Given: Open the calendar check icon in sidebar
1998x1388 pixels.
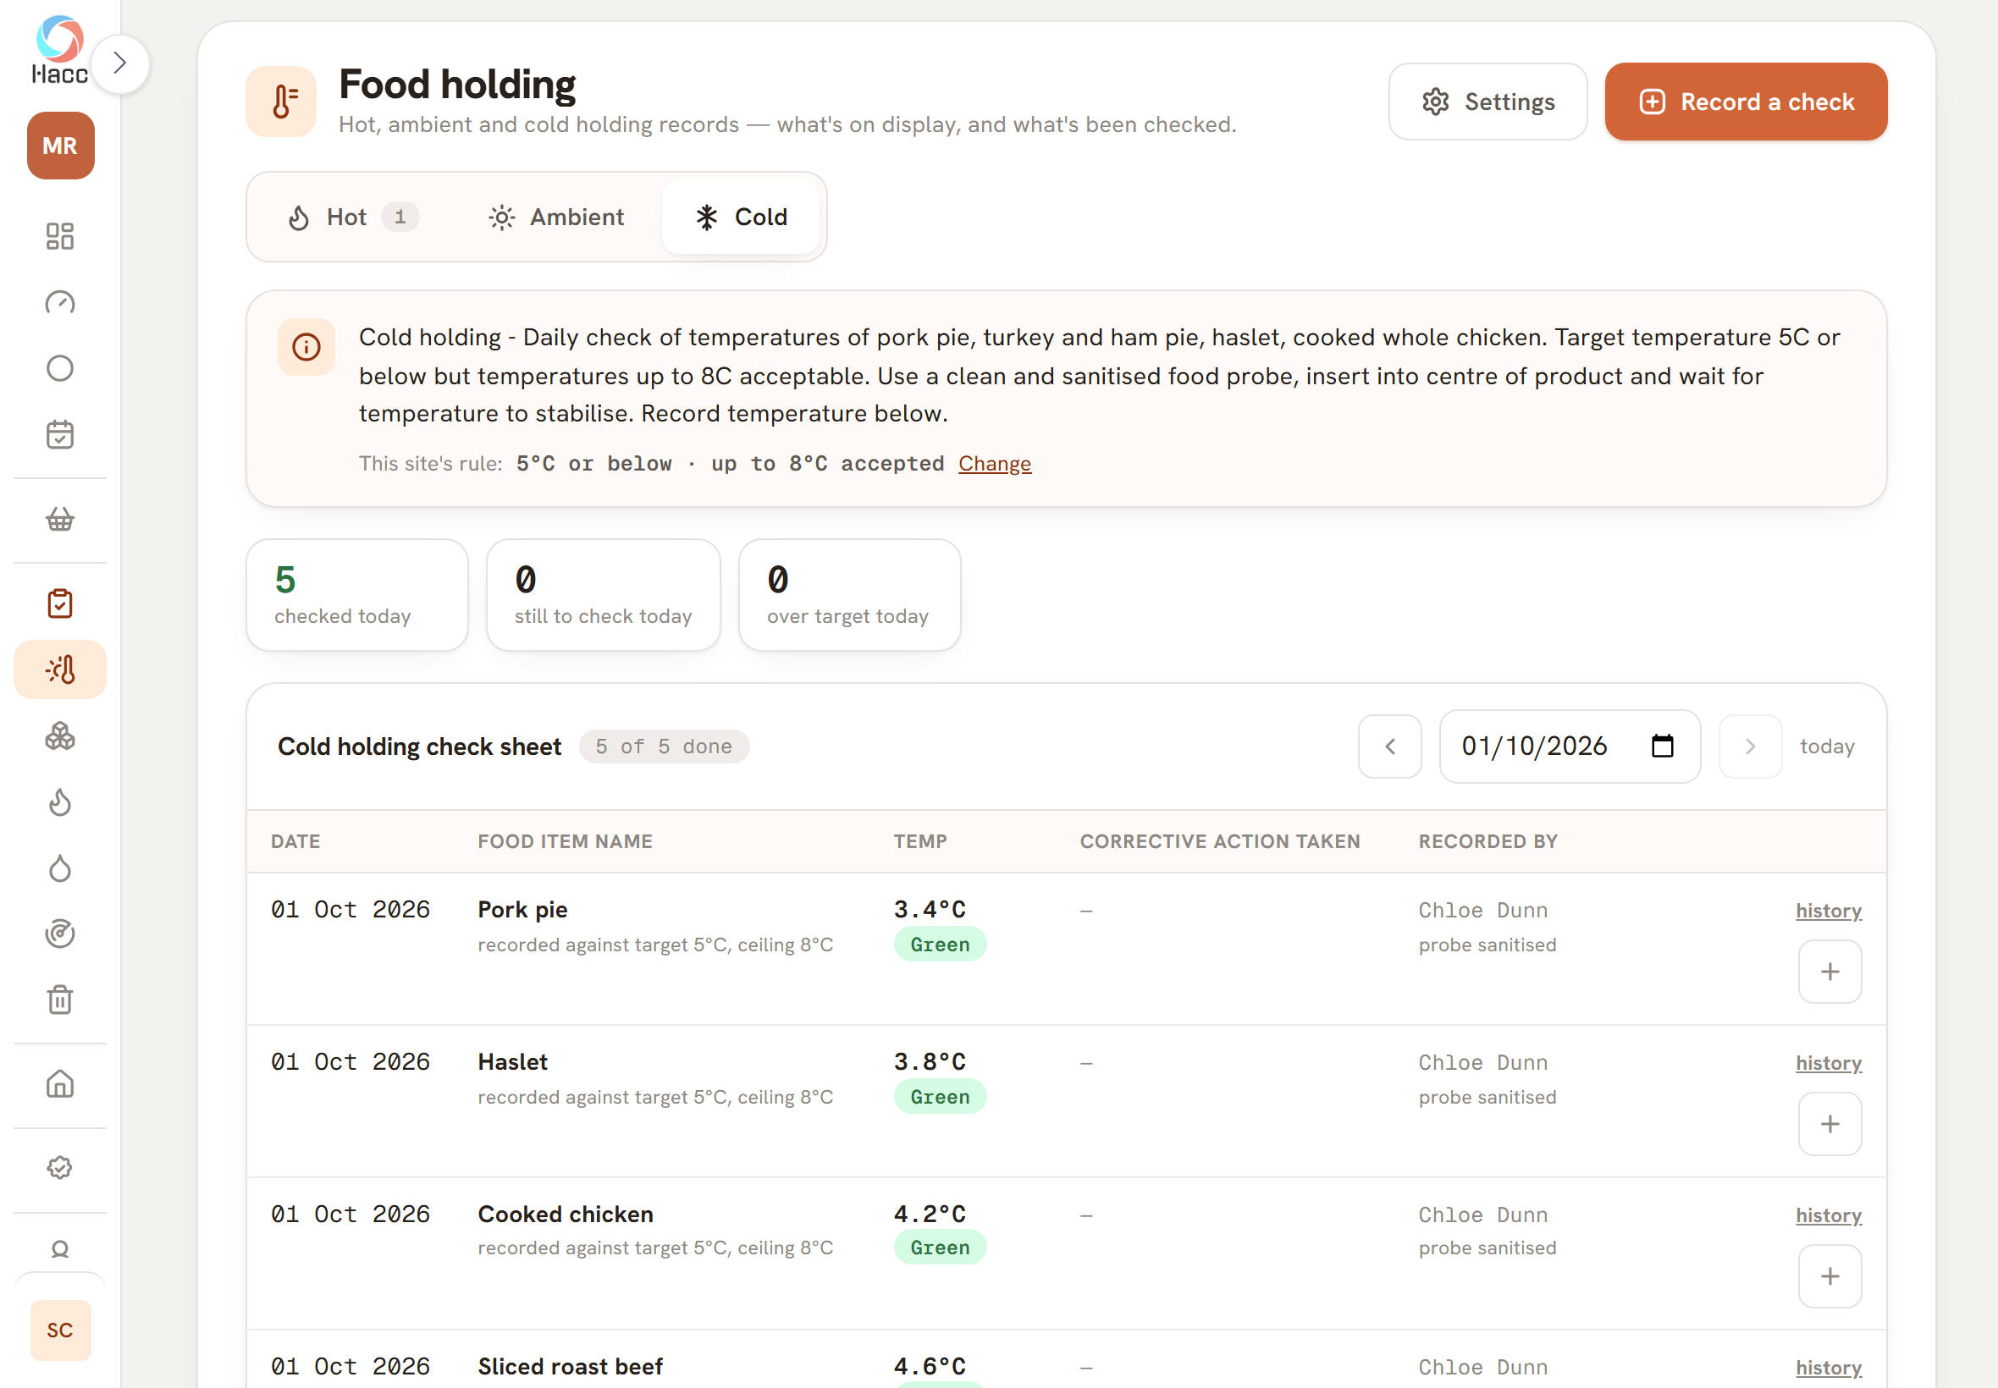Looking at the screenshot, I should (60, 434).
